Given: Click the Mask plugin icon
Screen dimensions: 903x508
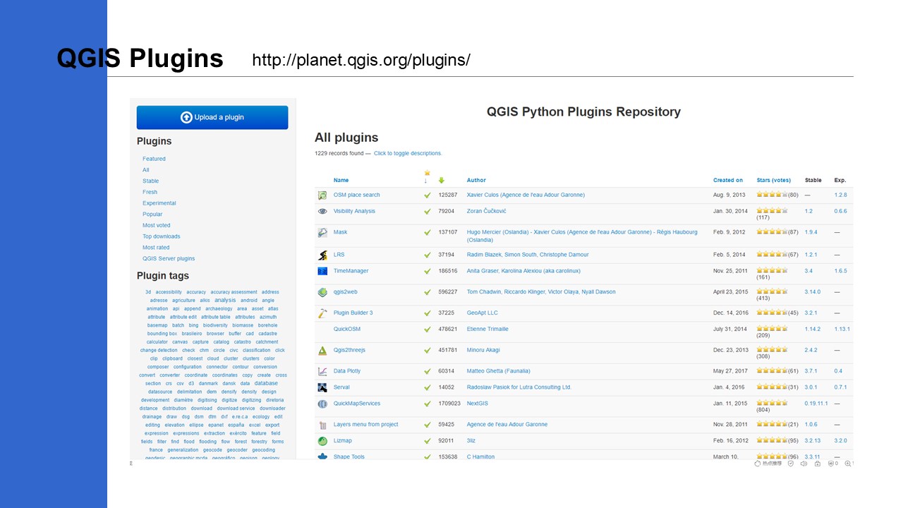Looking at the screenshot, I should (x=322, y=232).
